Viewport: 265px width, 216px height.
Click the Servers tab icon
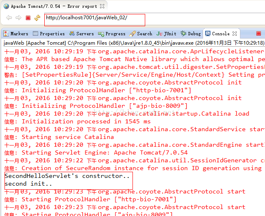[72, 34]
